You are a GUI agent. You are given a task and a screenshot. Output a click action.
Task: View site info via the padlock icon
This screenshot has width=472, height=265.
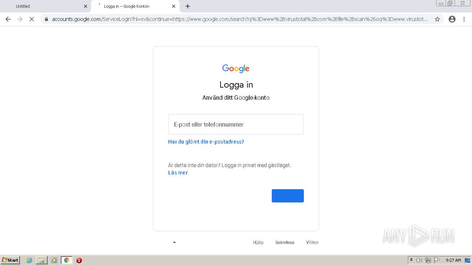pyautogui.click(x=46, y=19)
